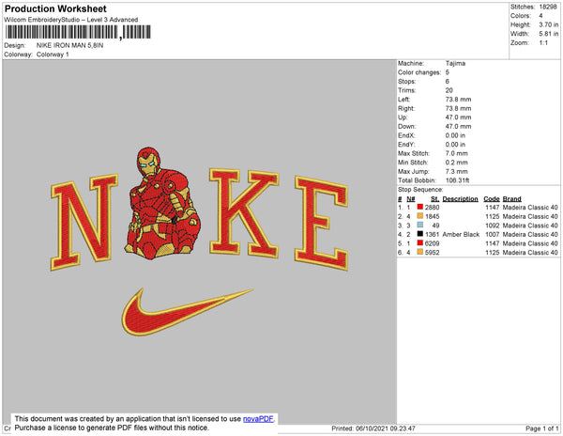The height and width of the screenshot is (436, 563).
Task: Click the Total Bobbin value "106.31ft"
Action: pyautogui.click(x=457, y=180)
